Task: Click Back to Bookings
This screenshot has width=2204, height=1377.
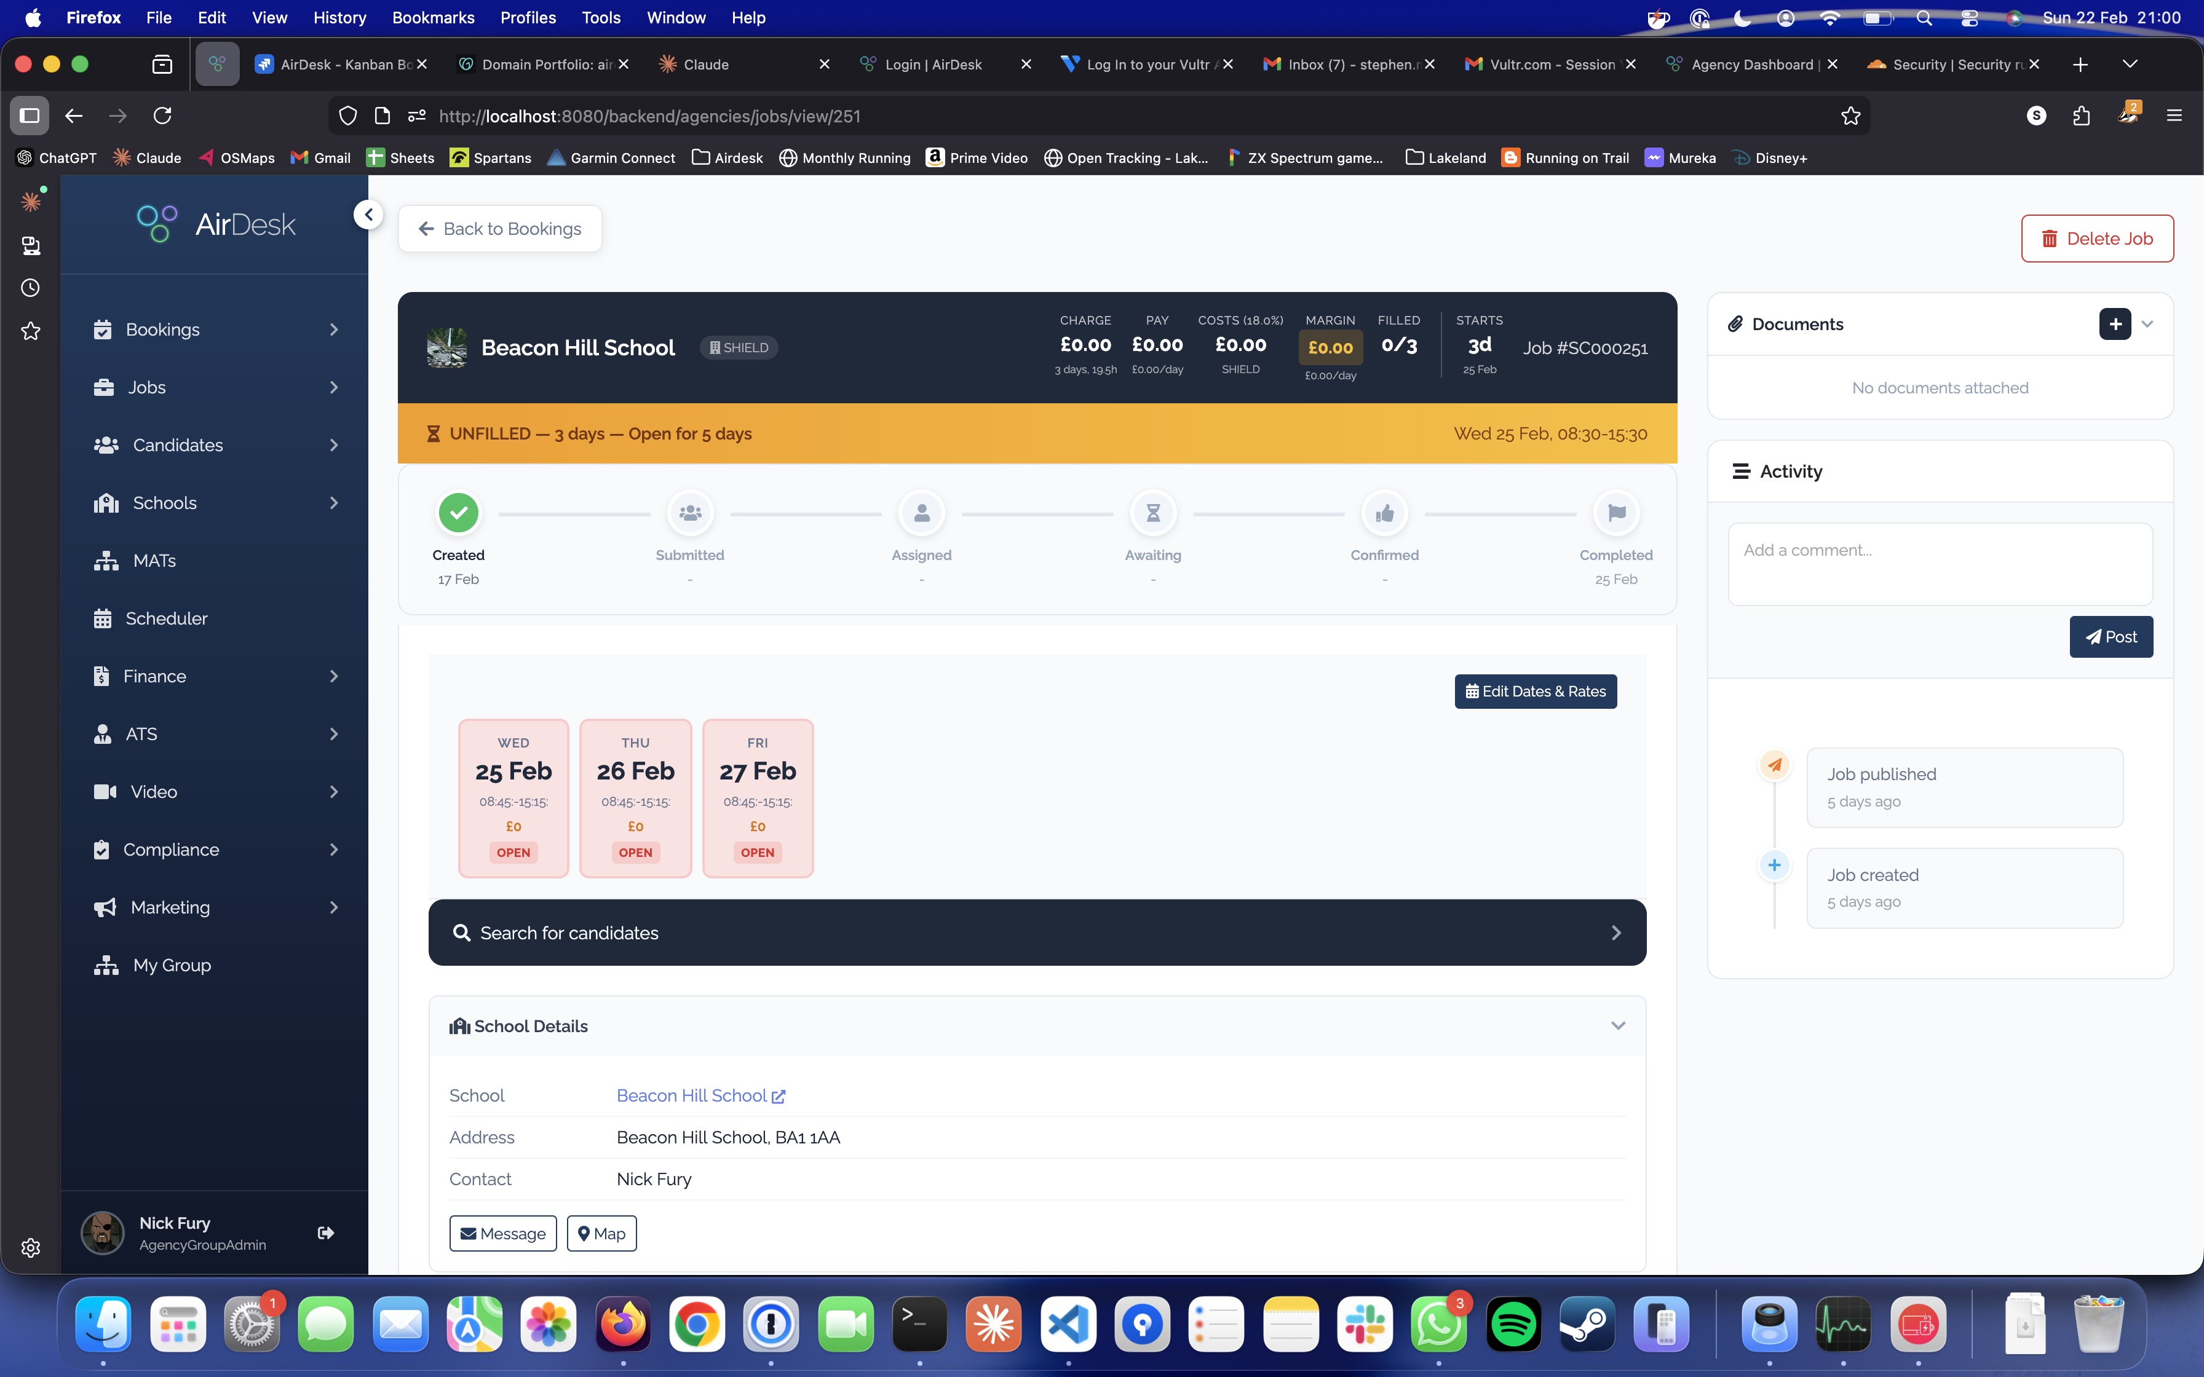Action: pos(499,229)
